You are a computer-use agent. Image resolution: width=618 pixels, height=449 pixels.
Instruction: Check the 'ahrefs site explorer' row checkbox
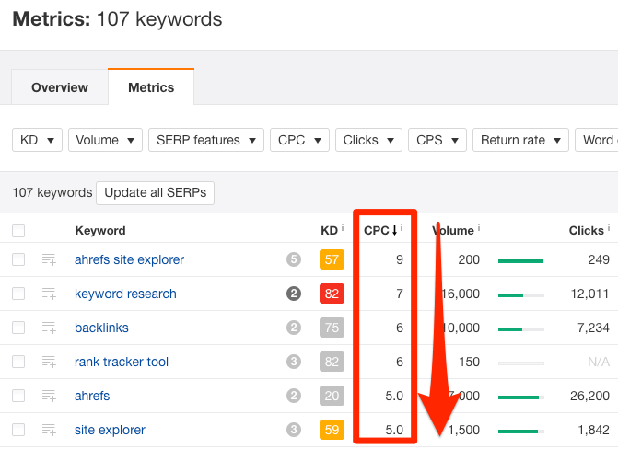pos(18,259)
